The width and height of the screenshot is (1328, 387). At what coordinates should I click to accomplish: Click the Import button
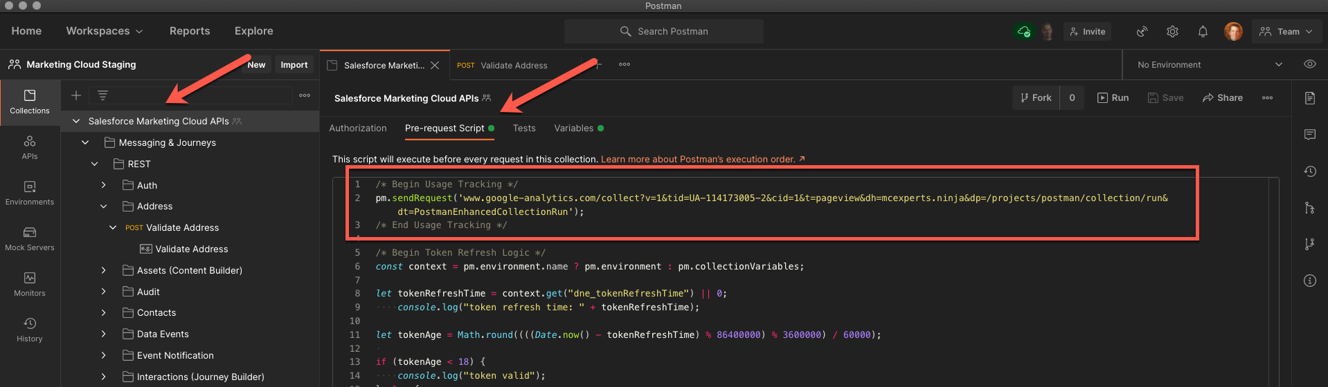[x=294, y=65]
